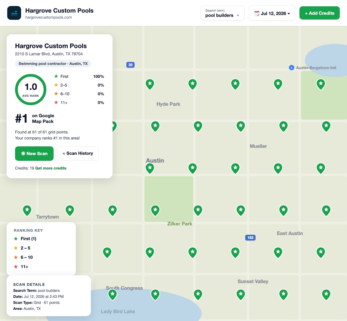Click the Lady Bird Lake label
The image size is (347, 321).
click(118, 311)
